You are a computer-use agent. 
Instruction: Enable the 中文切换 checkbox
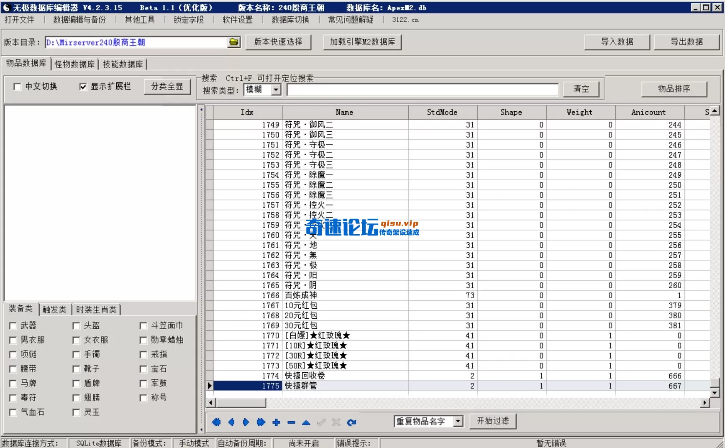click(x=17, y=87)
